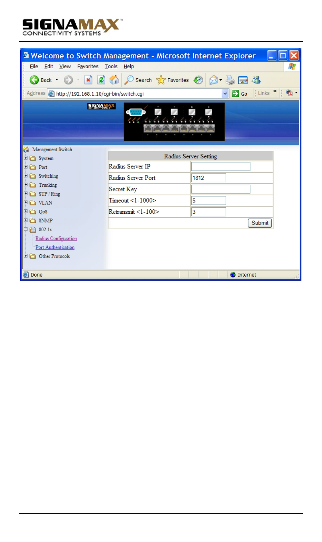Open the Favorites star button
The height and width of the screenshot is (542, 322).
pos(172,80)
